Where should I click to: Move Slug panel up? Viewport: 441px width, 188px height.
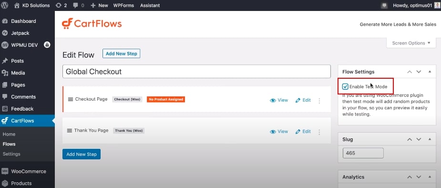(410, 139)
